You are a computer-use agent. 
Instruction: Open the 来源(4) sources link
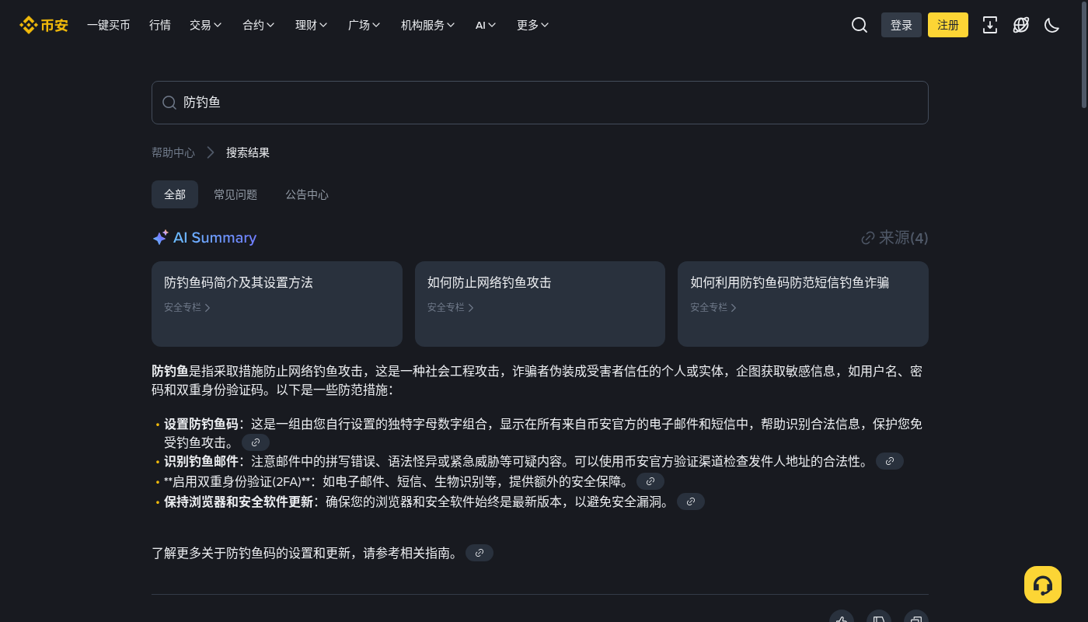(894, 238)
